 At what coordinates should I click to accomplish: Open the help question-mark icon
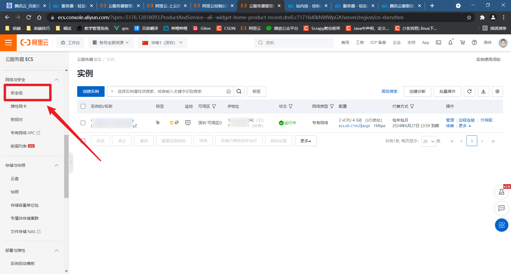474,43
